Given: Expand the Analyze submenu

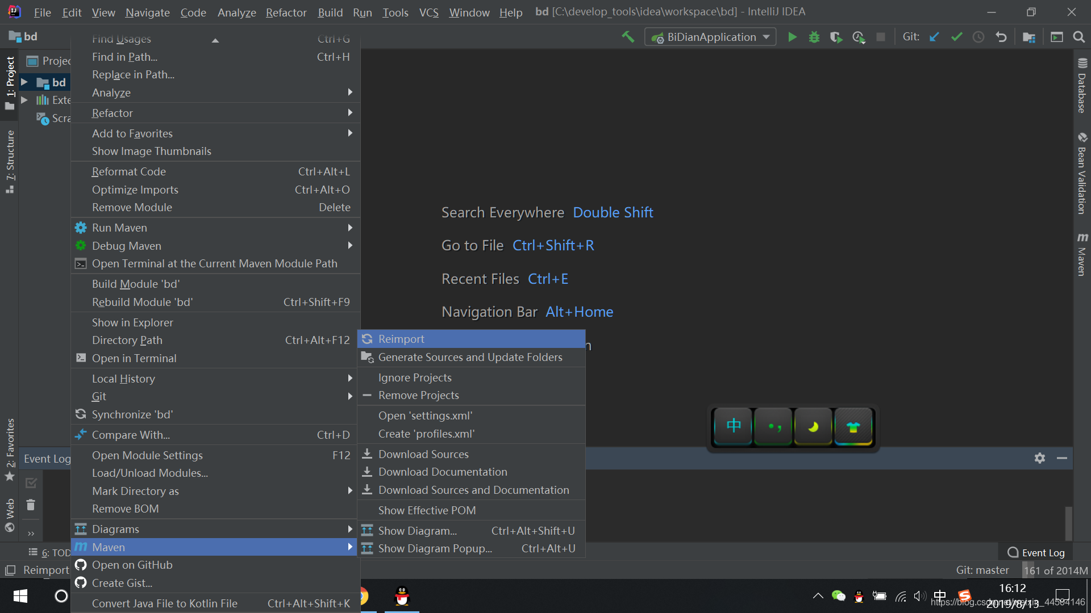Looking at the screenshot, I should 215,93.
